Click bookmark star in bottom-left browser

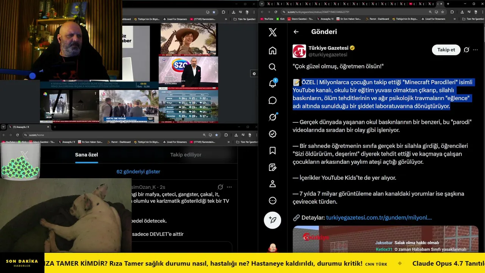click(x=216, y=135)
